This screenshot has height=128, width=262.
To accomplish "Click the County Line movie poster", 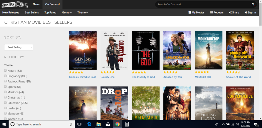I will [x=114, y=50].
